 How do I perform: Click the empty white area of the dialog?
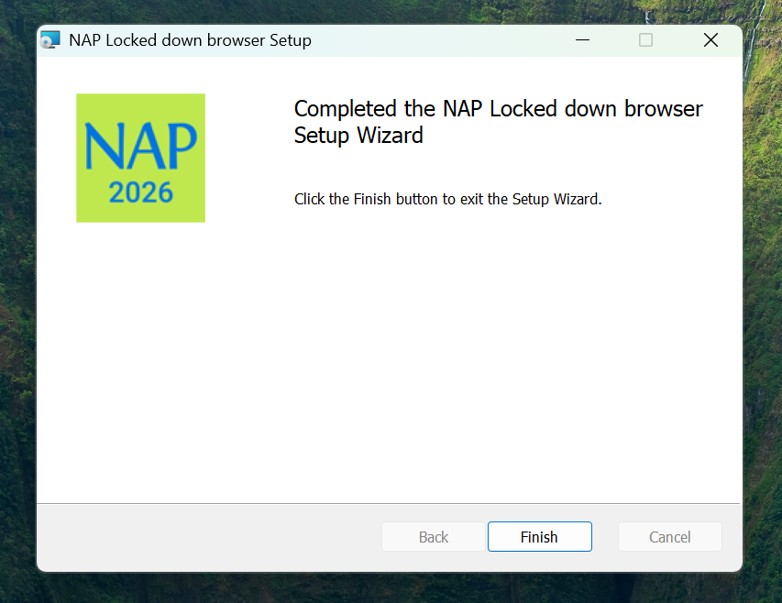tap(385, 367)
